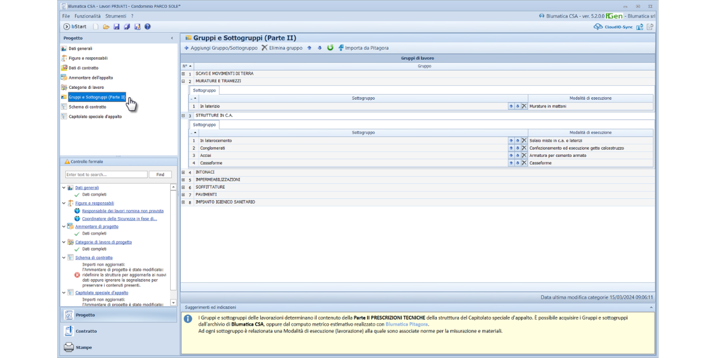Open the Funzionalità menu
Screen dimensions: 716x358
click(x=87, y=16)
